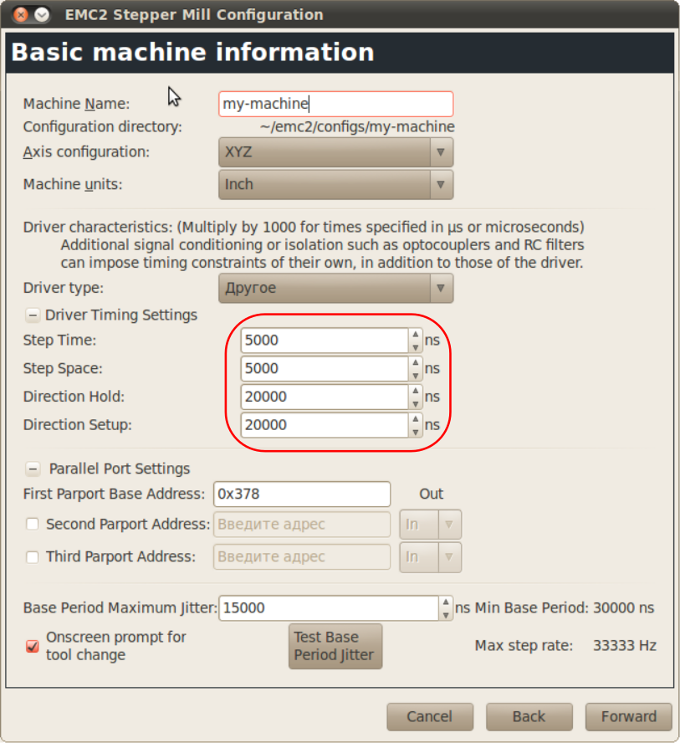Click the window menu arrow button in title bar
The height and width of the screenshot is (743, 680).
42,15
